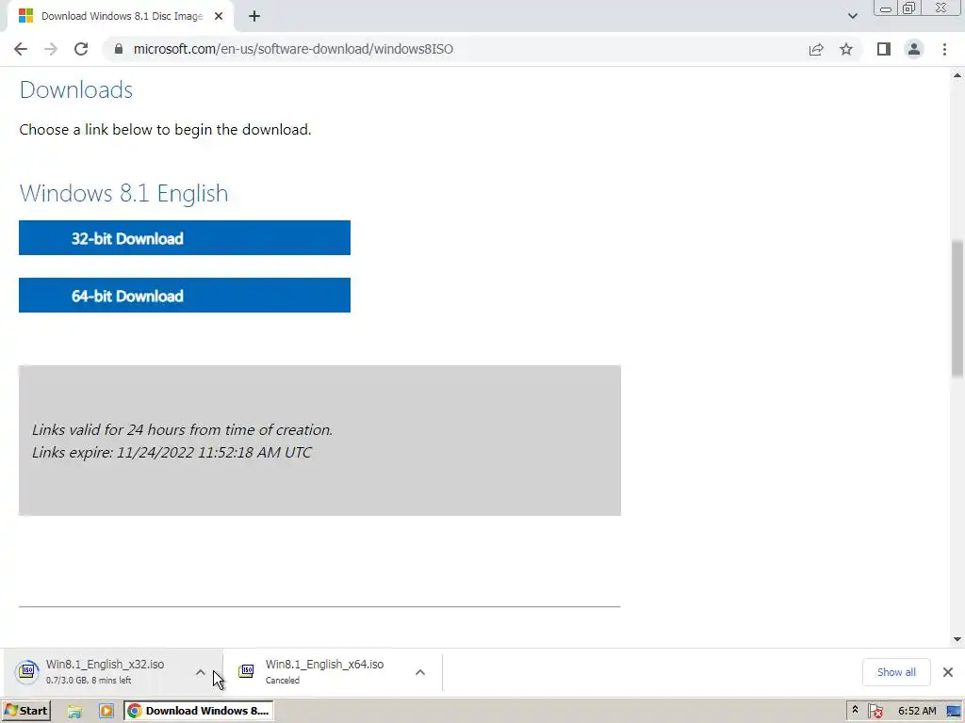965x723 pixels.
Task: Click the address bar URL
Action: click(293, 49)
